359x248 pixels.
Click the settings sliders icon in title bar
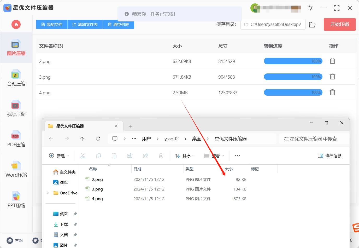(310, 8)
